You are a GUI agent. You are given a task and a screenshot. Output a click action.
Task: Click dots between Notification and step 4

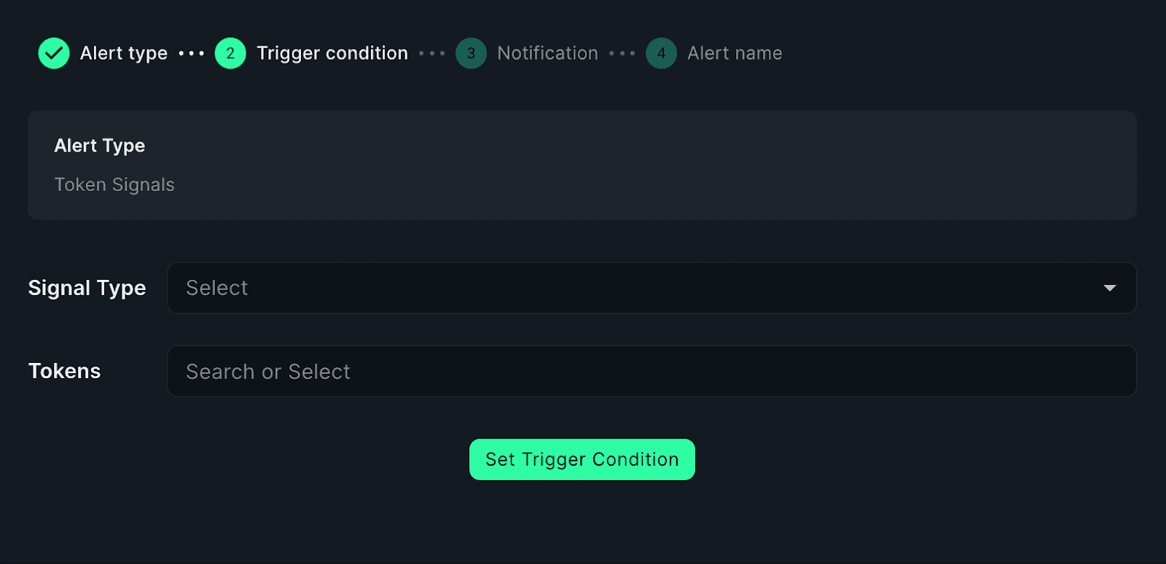tap(622, 53)
